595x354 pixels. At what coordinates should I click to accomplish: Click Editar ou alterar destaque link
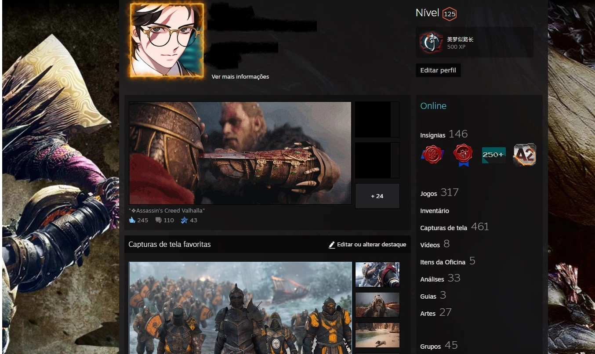372,244
